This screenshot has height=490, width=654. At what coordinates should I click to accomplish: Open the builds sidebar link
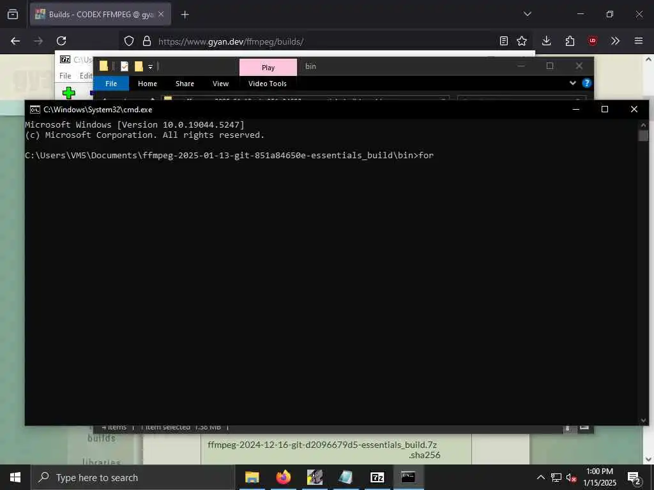tap(102, 438)
